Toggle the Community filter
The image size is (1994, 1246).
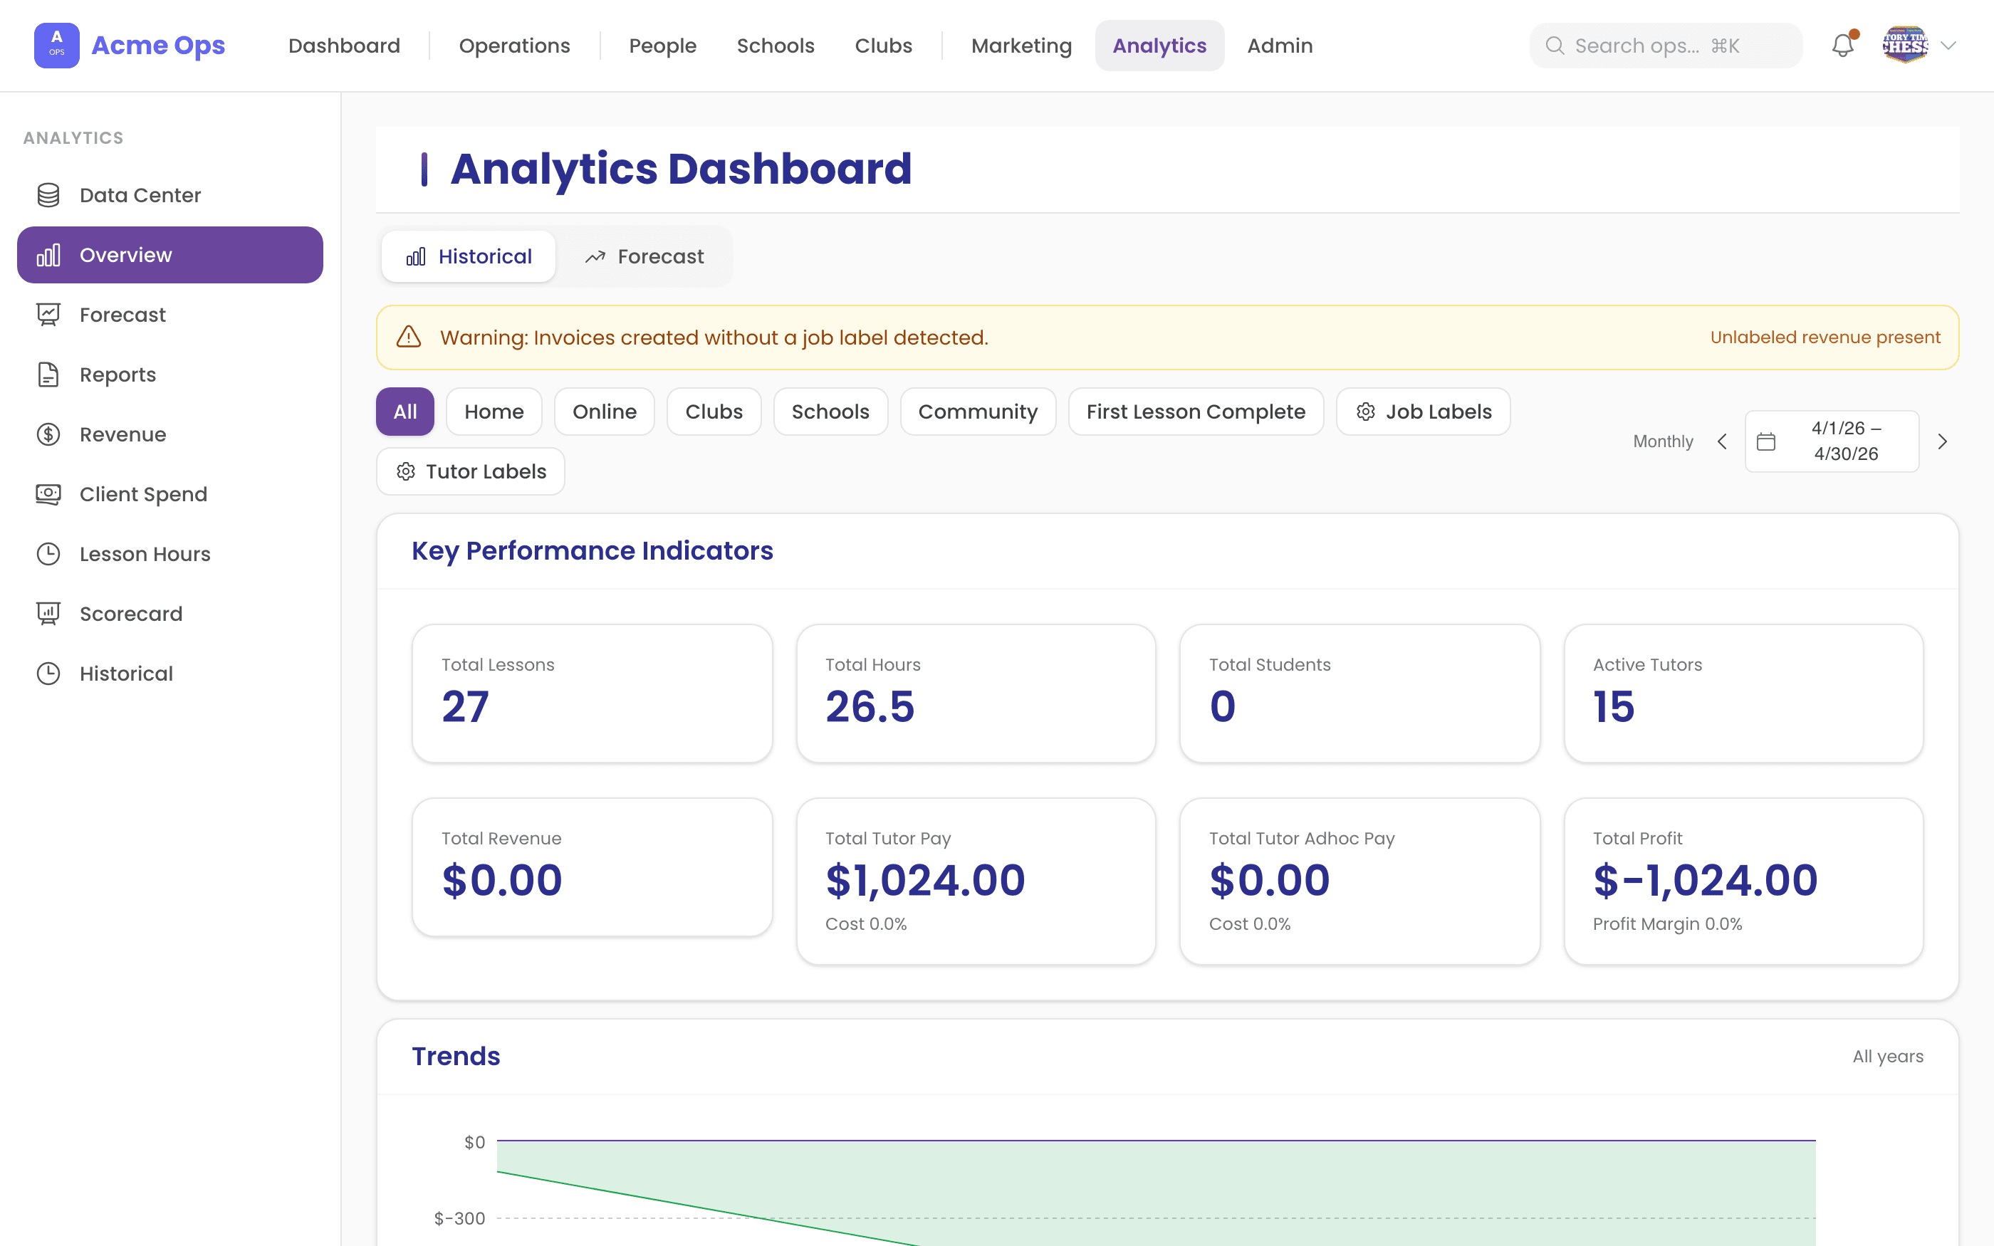(977, 412)
